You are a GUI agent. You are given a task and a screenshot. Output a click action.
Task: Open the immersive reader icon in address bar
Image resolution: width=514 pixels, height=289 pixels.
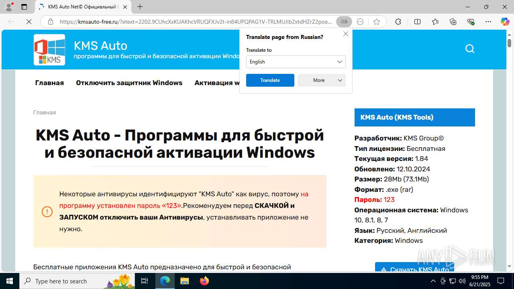tap(360, 22)
